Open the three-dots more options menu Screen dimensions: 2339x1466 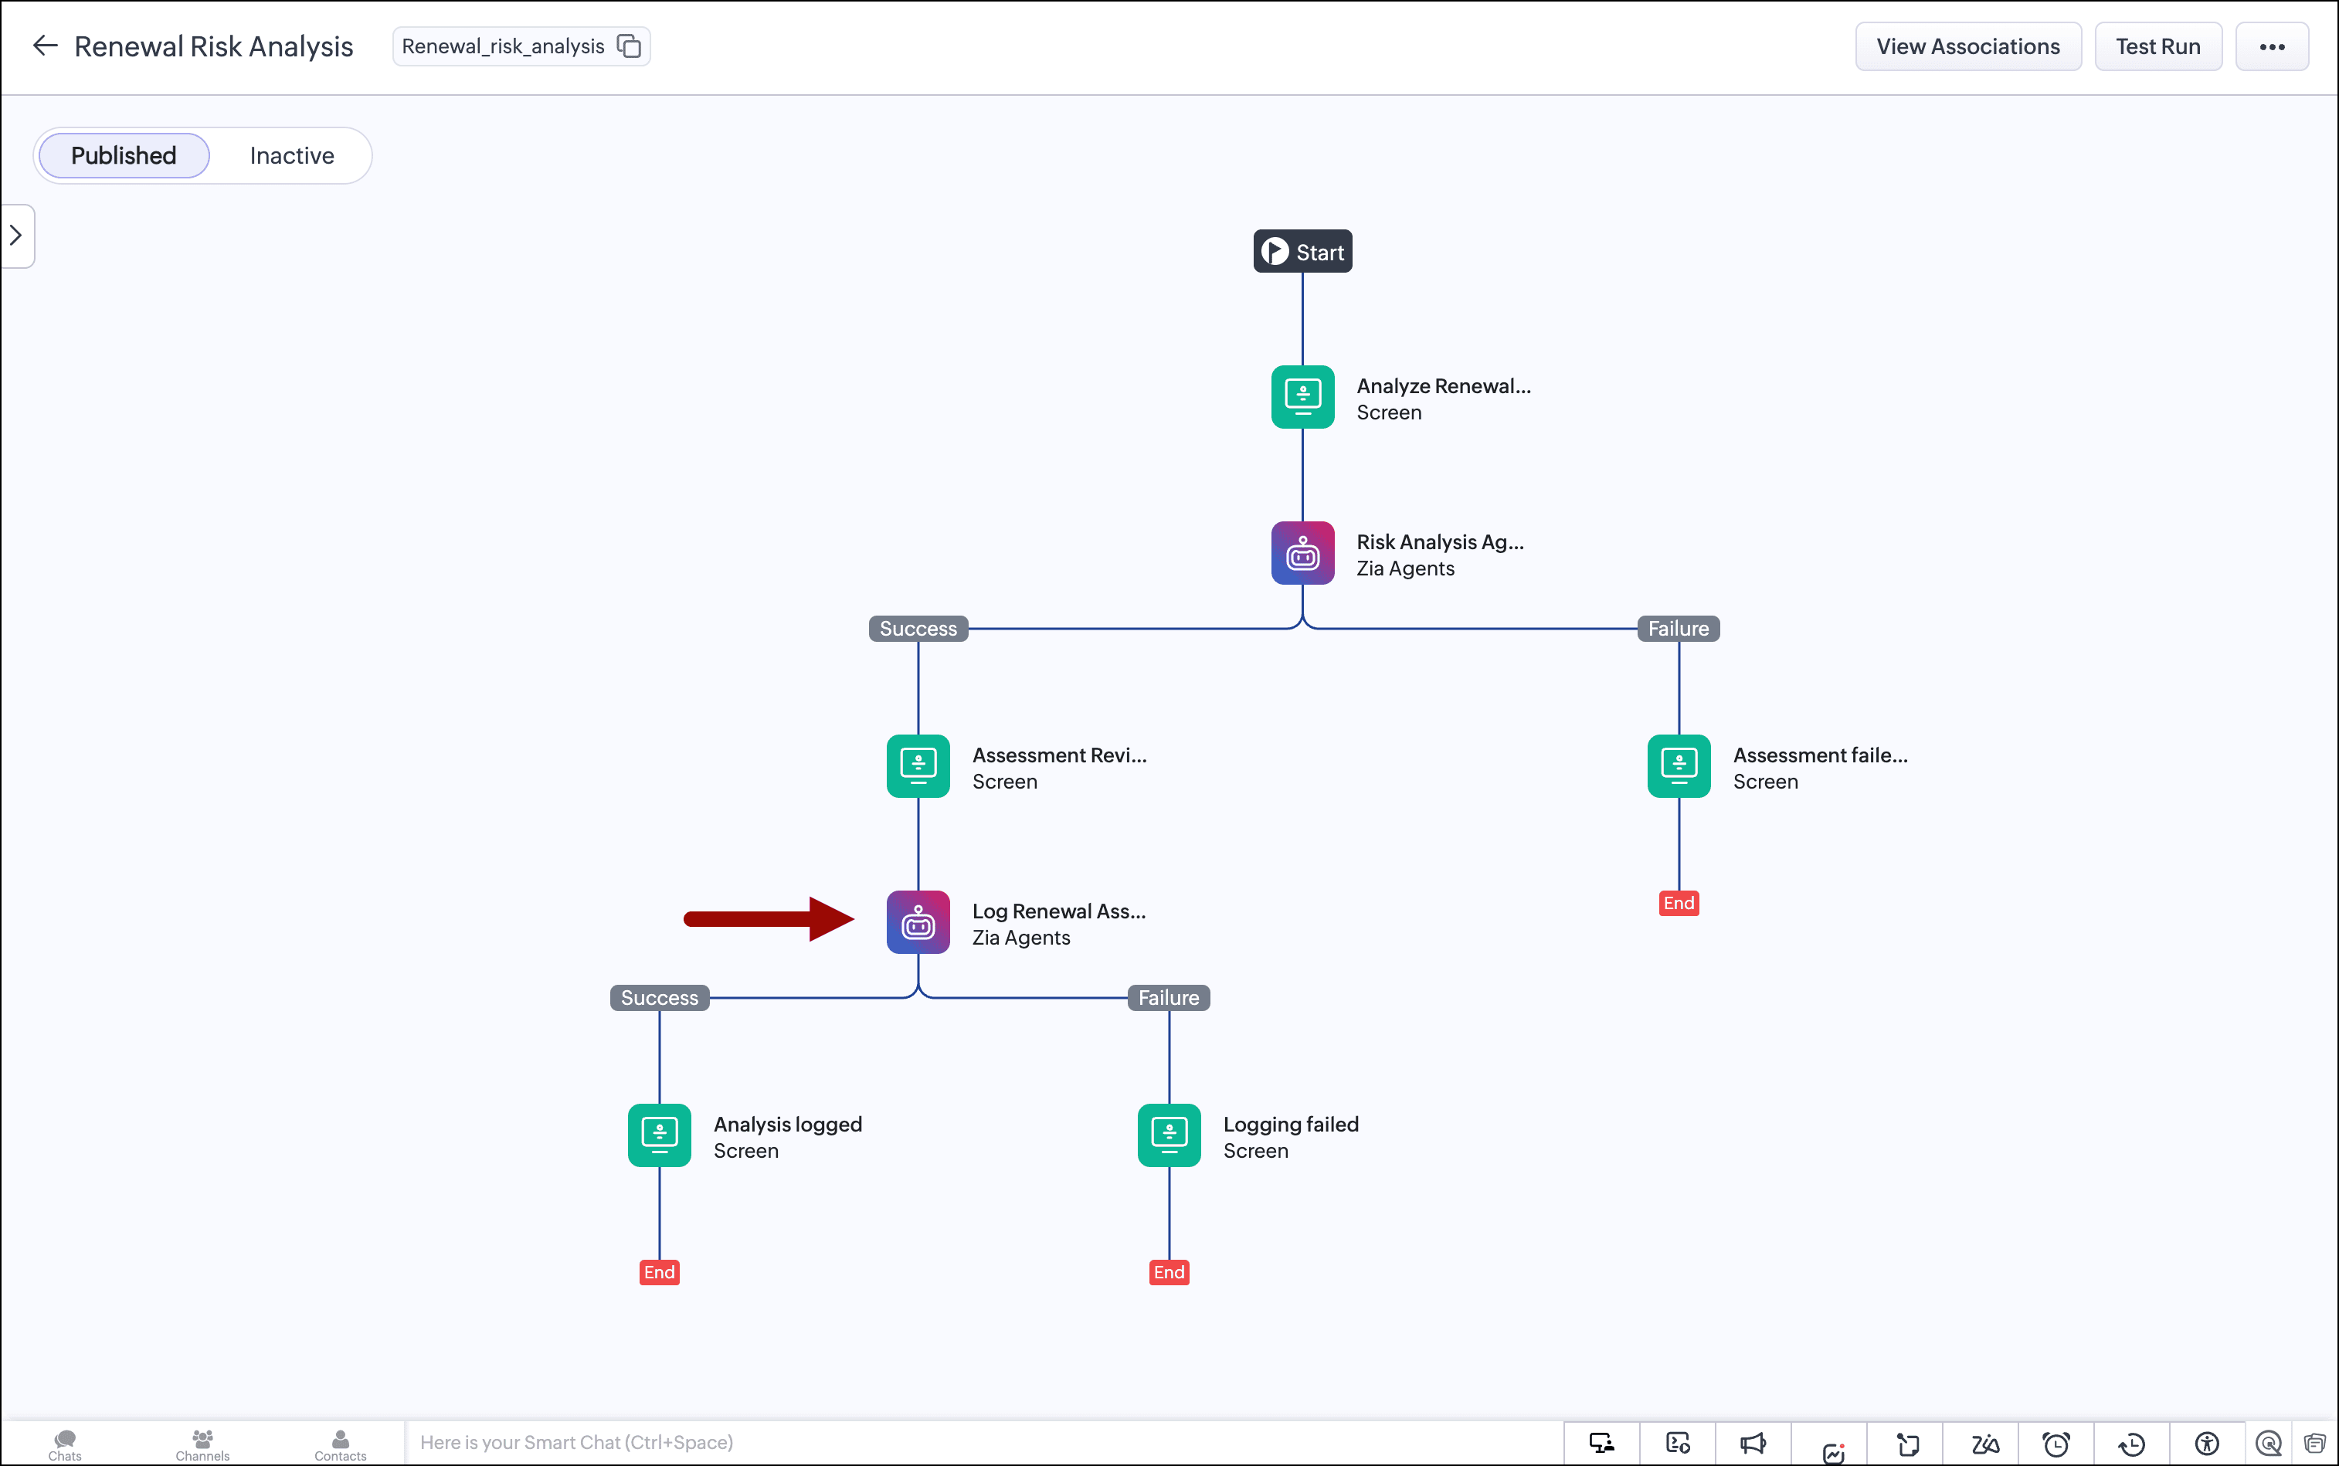click(2272, 46)
